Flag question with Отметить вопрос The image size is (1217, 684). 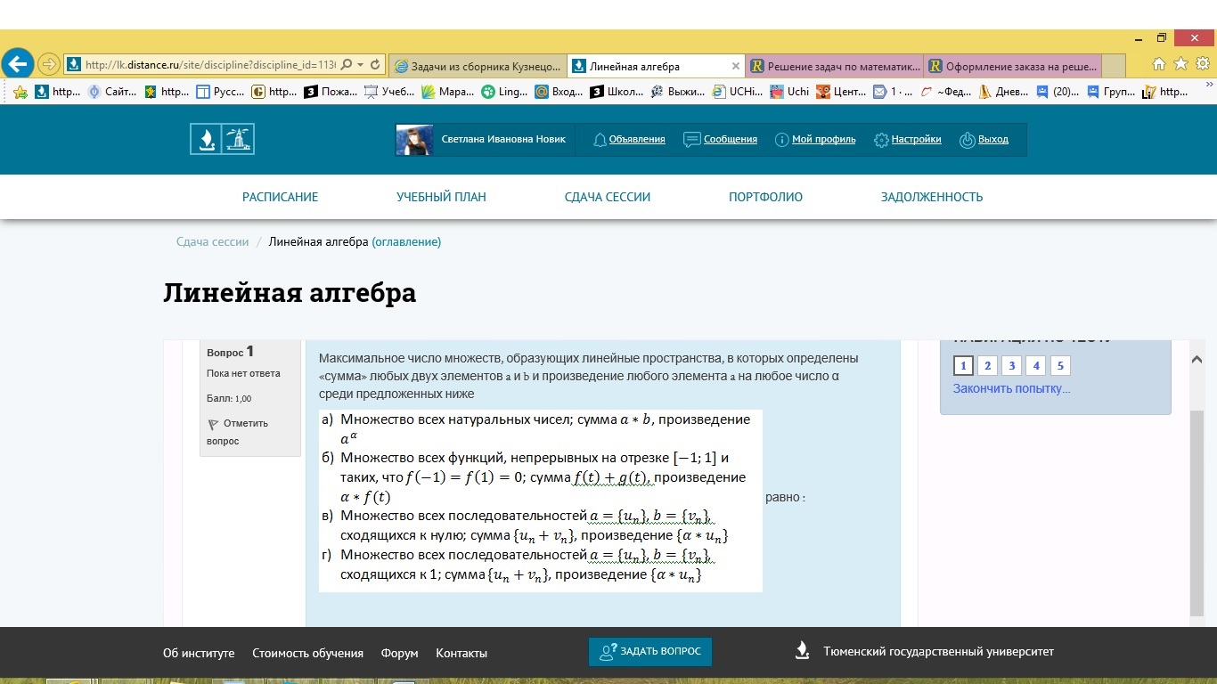point(237,432)
